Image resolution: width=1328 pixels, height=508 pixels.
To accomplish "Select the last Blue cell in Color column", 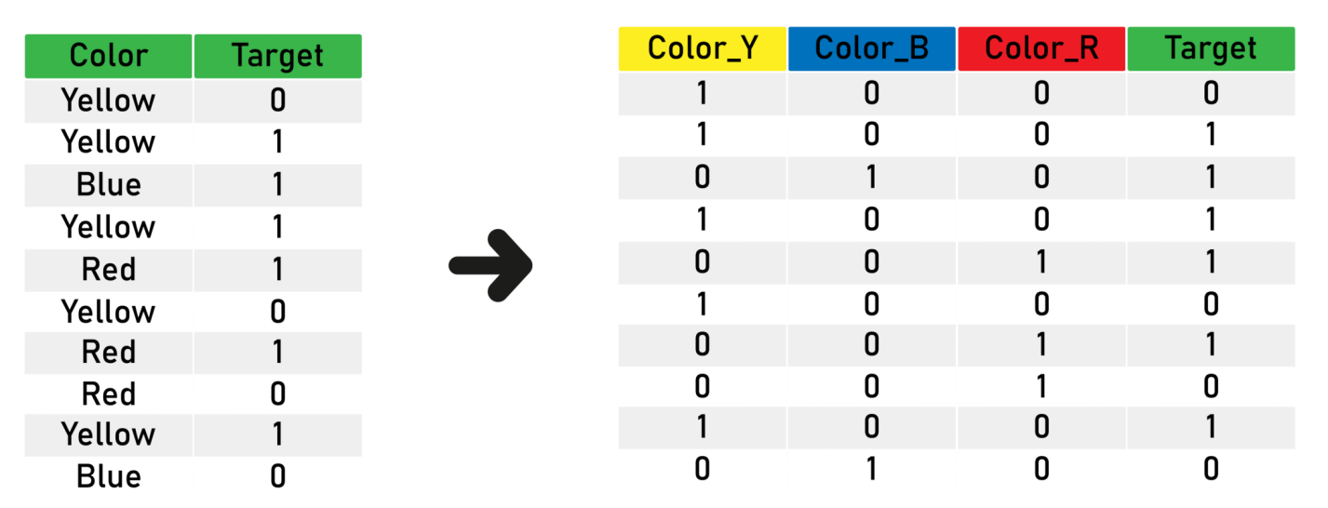I will tap(109, 477).
